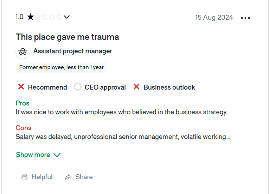Viewport: 269px width, 194px height.
Task: Click the truncated Cons text
Action: pyautogui.click(x=123, y=137)
